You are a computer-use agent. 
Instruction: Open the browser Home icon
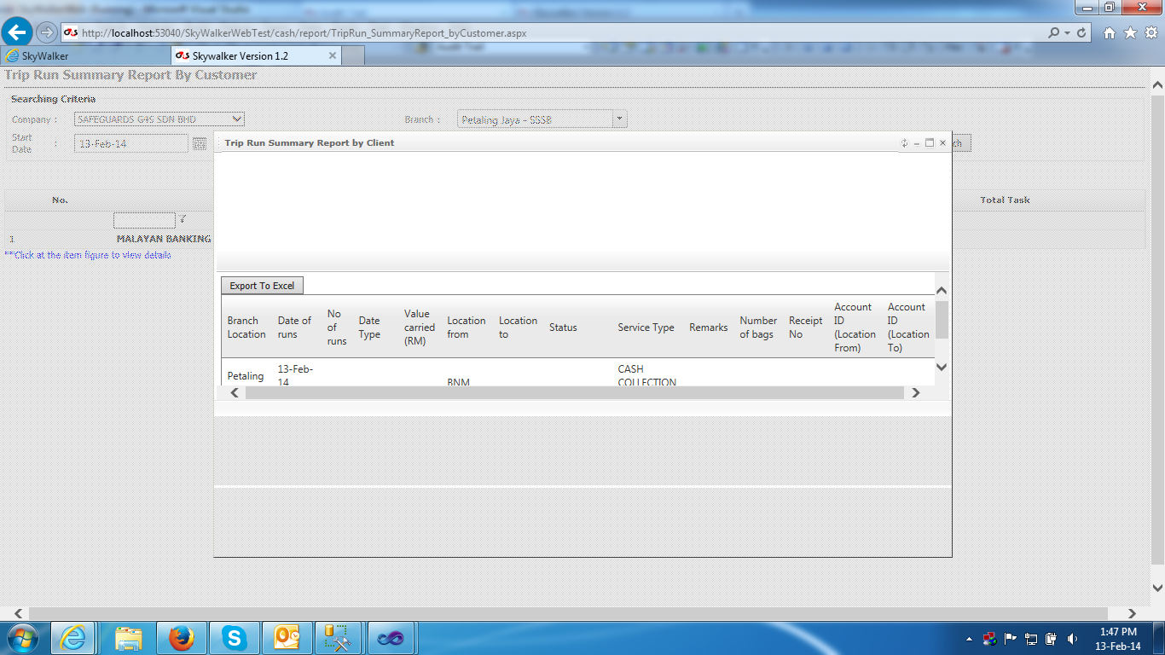1110,32
